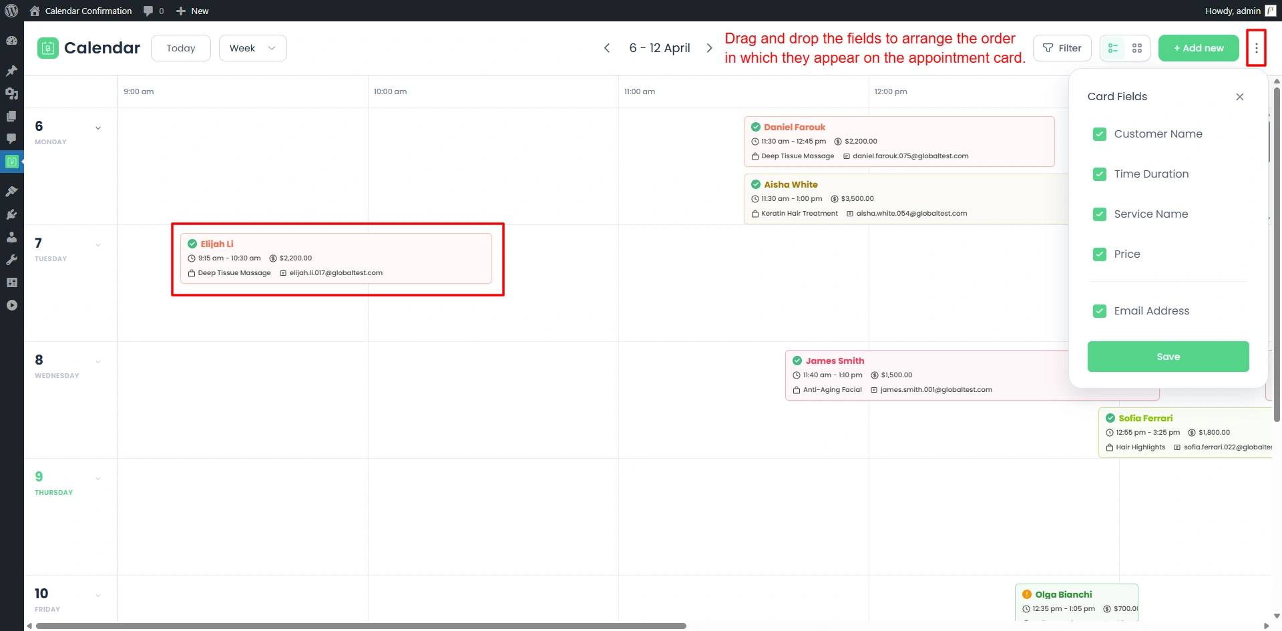This screenshot has height=631, width=1282.
Task: Save the Card Fields settings
Action: pos(1168,356)
